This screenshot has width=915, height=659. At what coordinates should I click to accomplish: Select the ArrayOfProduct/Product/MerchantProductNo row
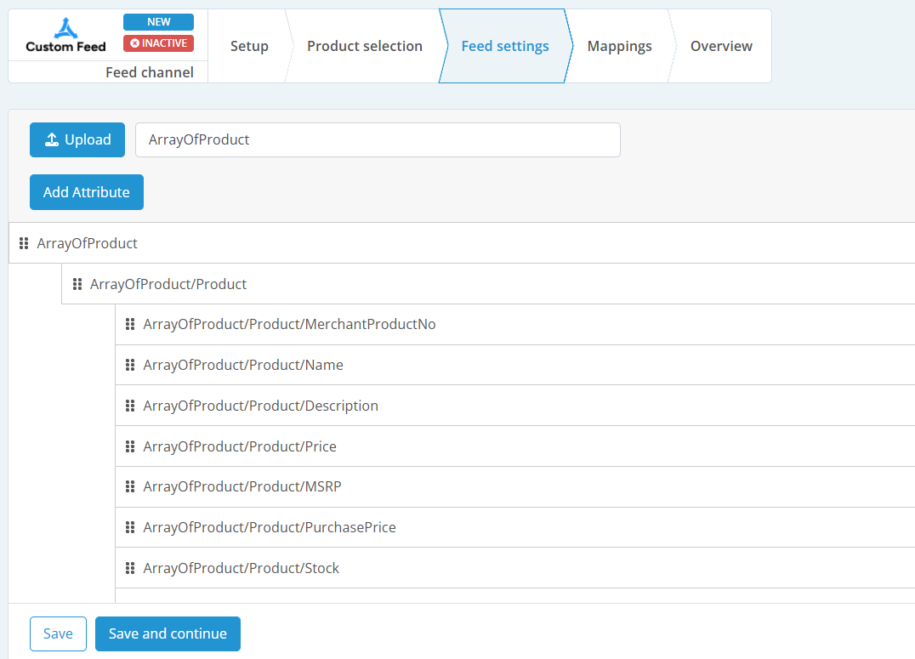click(x=515, y=325)
